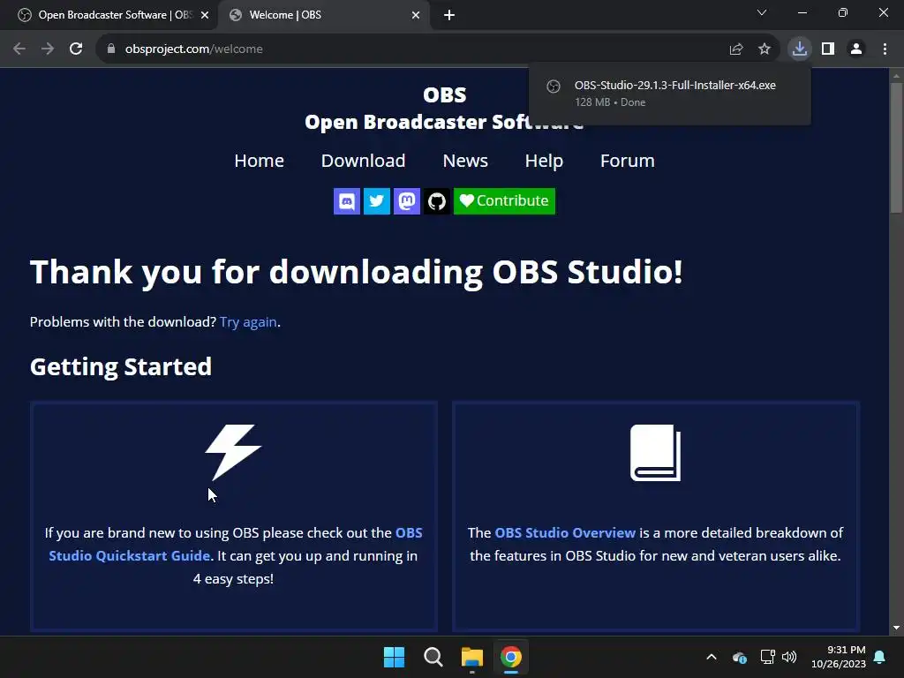The height and width of the screenshot is (678, 904).
Task: Bookmark this page with the star
Action: (765, 49)
